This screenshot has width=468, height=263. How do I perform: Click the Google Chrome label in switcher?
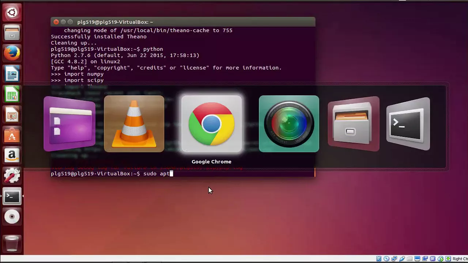pyautogui.click(x=211, y=161)
